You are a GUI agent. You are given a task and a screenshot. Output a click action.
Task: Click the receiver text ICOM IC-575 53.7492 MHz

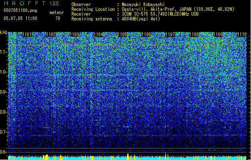coord(160,14)
